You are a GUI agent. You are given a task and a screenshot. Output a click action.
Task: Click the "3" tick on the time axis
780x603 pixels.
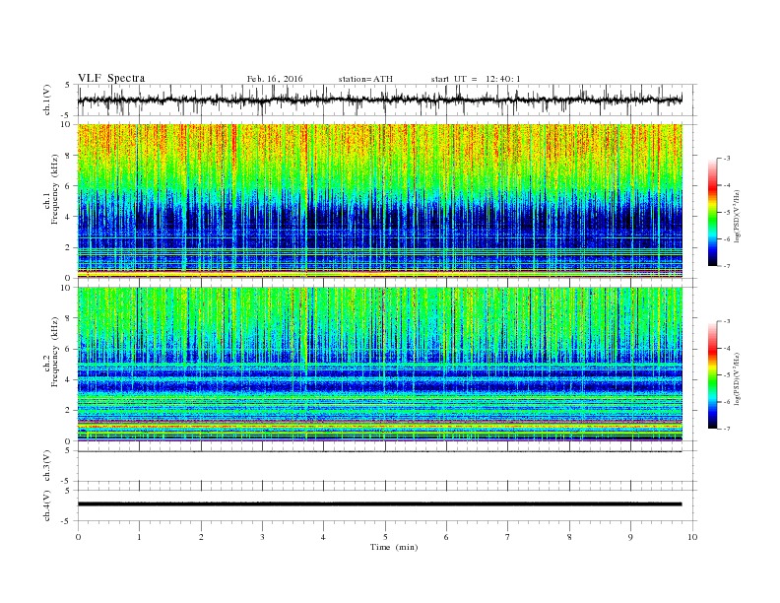(x=262, y=537)
